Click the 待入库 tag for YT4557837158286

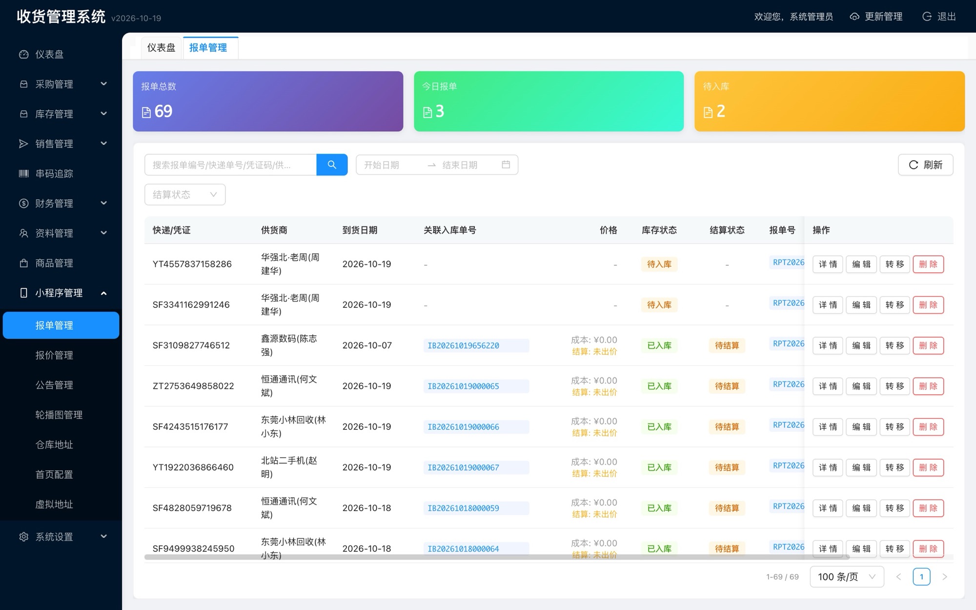tap(659, 264)
